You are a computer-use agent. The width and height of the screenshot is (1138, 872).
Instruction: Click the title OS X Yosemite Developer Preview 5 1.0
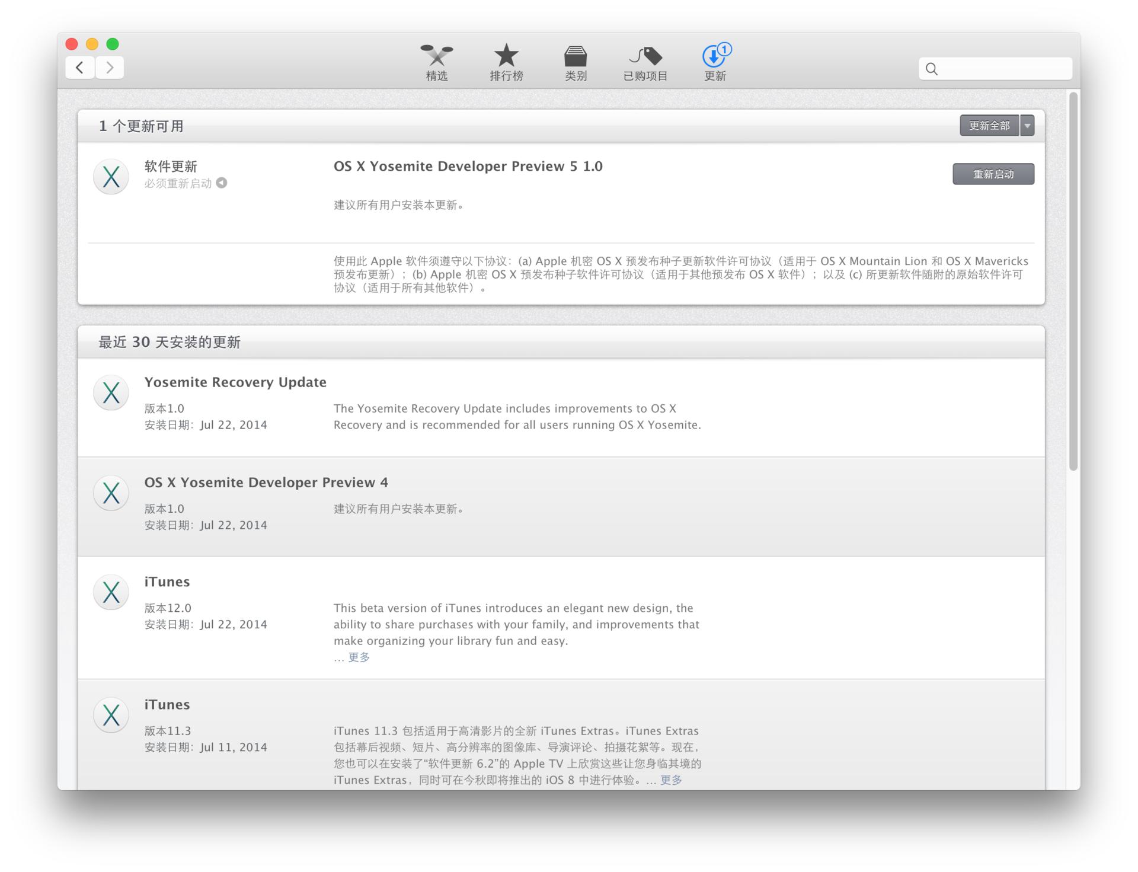tap(468, 166)
